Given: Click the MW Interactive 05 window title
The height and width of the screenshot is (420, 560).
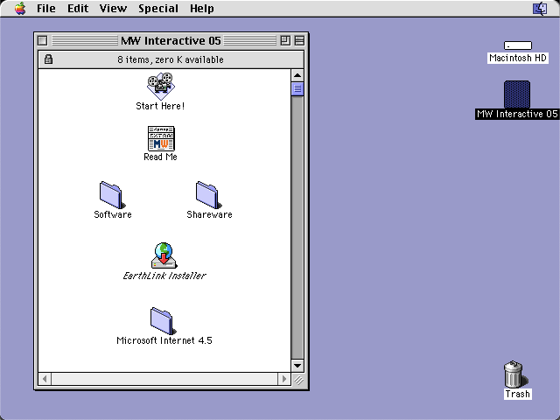Looking at the screenshot, I should click(x=171, y=41).
